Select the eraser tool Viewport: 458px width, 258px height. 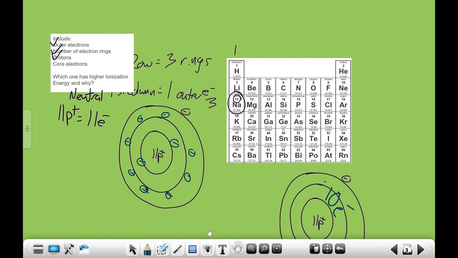[x=162, y=249]
